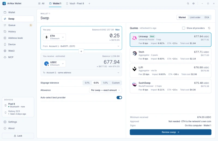Image resolution: width=218 pixels, height=141 pixels.
Task: Go to Device section
Action: 18,44
